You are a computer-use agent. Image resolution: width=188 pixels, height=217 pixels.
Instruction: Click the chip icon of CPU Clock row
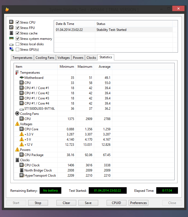21,165
